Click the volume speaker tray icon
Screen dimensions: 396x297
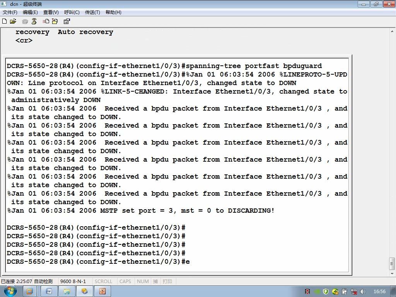pyautogui.click(x=363, y=292)
